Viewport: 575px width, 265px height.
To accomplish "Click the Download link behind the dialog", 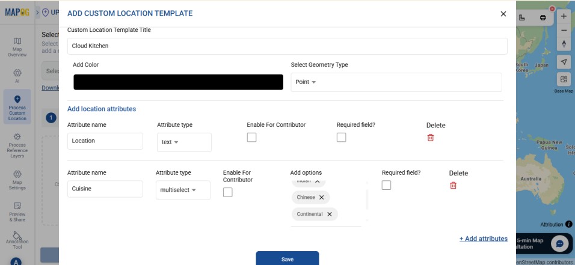I will [51, 88].
